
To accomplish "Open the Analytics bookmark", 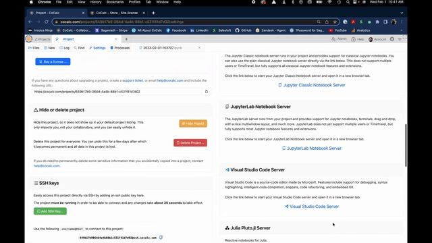I will click(x=360, y=30).
